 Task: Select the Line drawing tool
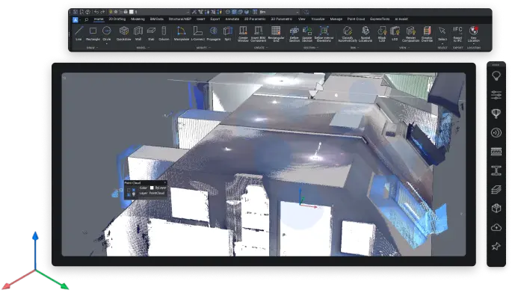pos(78,34)
